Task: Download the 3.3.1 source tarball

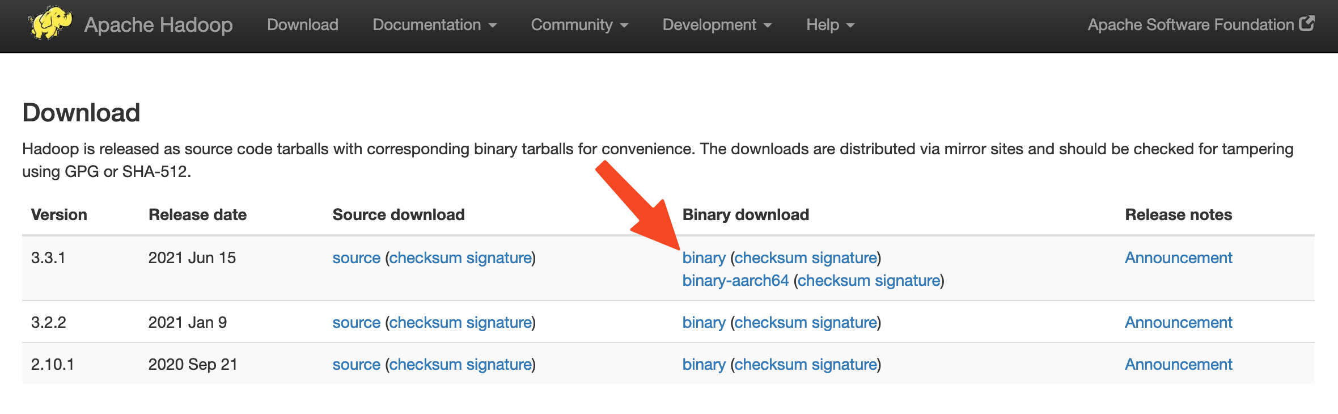Action: point(356,258)
